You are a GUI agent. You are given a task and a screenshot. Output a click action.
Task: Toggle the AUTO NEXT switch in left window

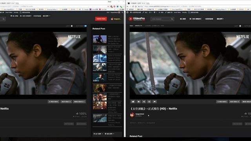pyautogui.click(x=85, y=26)
